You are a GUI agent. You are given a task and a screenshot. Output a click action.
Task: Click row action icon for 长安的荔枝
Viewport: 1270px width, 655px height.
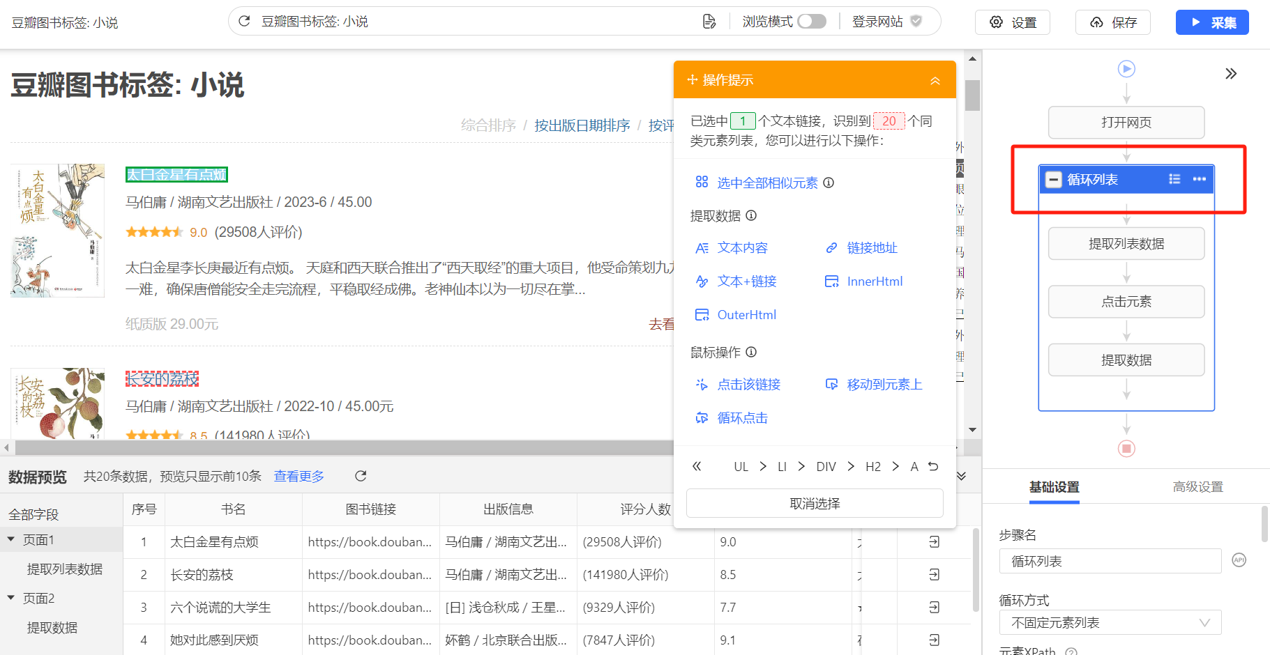[934, 574]
